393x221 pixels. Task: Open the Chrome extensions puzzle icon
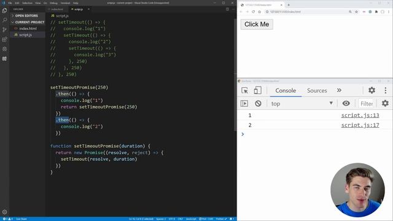tap(376, 12)
